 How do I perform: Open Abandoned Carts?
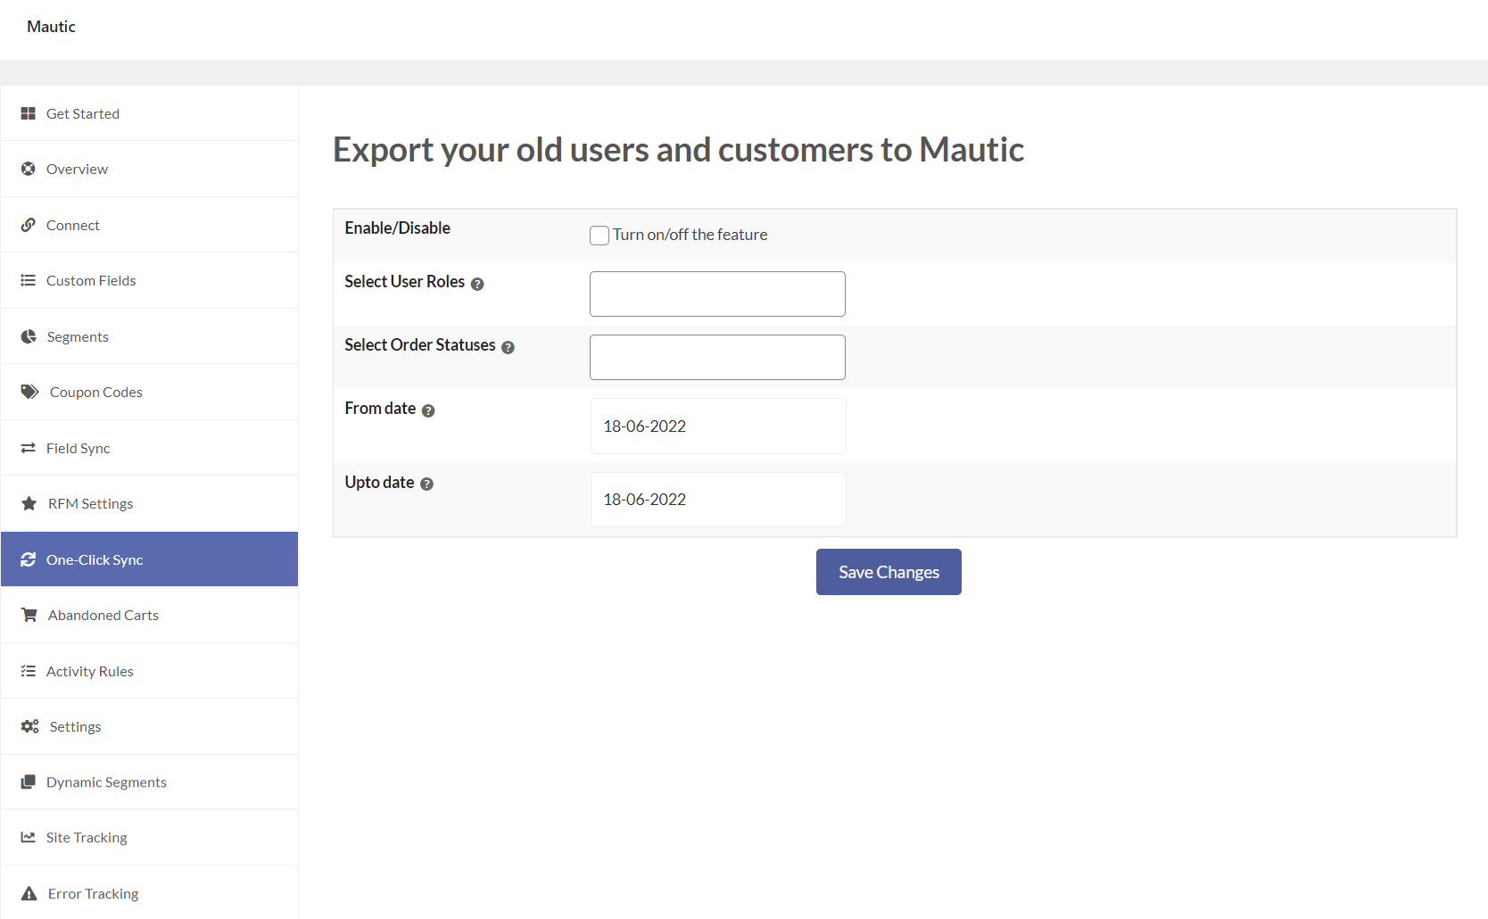click(149, 615)
